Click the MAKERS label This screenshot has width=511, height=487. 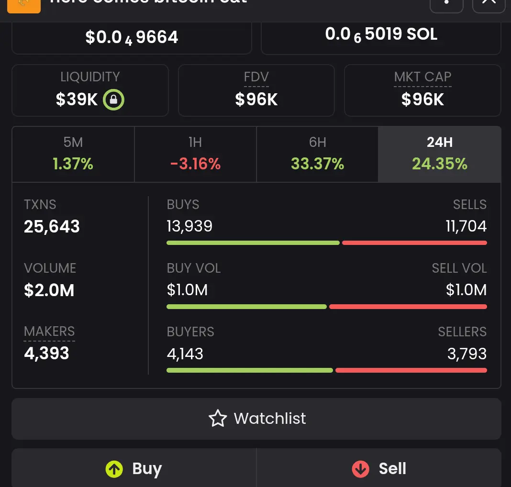click(49, 332)
